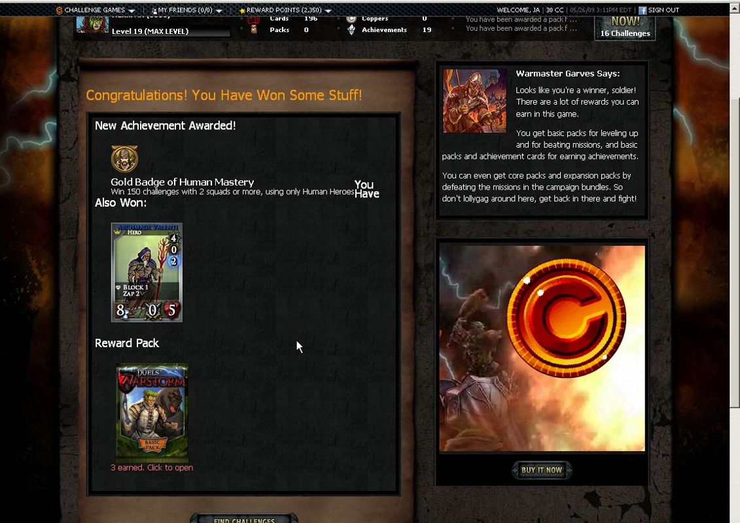Click Warmaster Garves portrait image

pos(474,101)
